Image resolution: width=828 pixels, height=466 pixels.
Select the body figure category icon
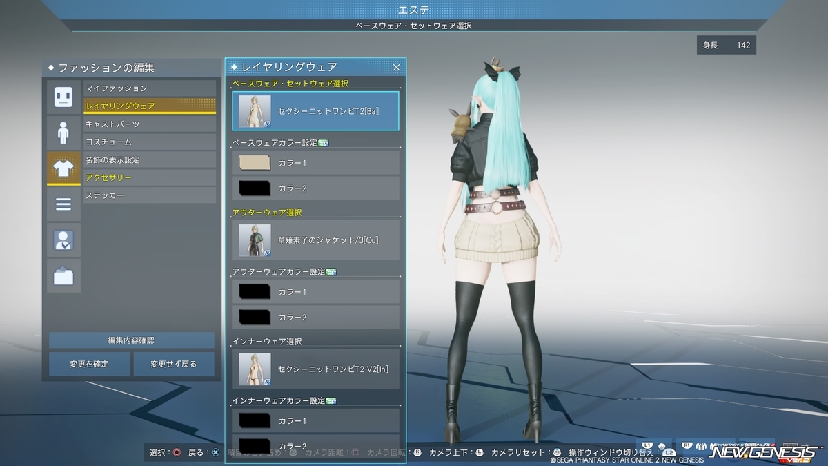click(63, 133)
